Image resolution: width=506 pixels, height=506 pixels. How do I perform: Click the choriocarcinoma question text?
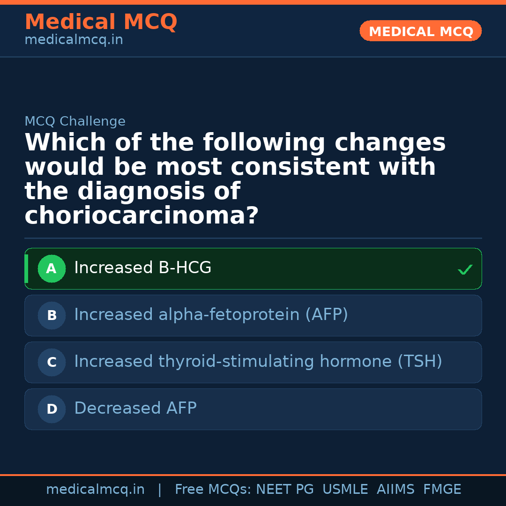235,179
